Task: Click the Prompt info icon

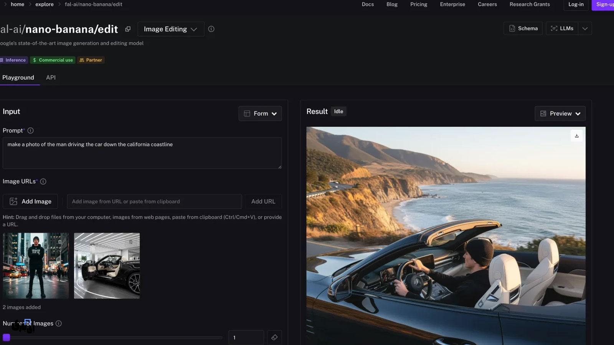Action: (x=31, y=131)
